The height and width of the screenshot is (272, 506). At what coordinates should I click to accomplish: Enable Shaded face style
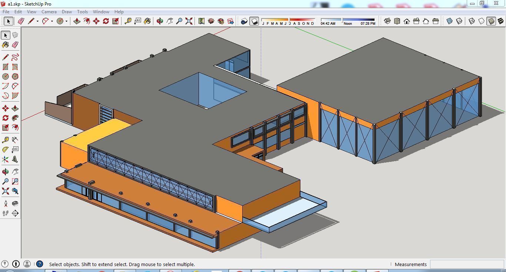click(x=491, y=21)
